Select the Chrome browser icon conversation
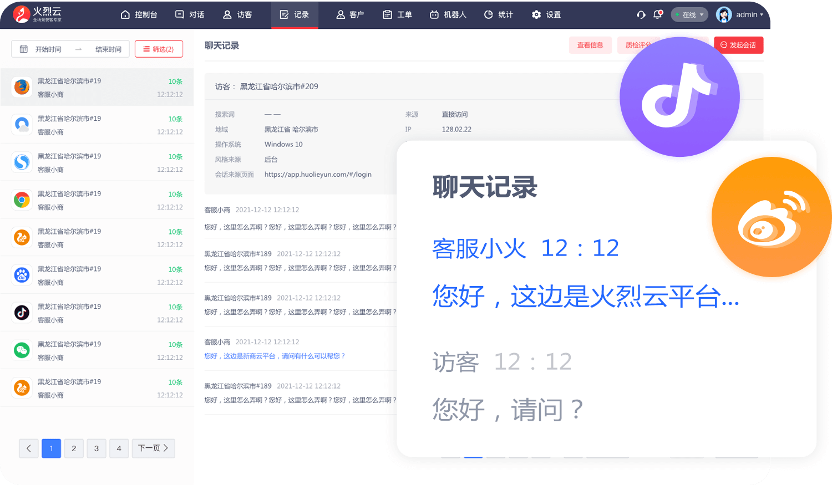 click(97, 200)
